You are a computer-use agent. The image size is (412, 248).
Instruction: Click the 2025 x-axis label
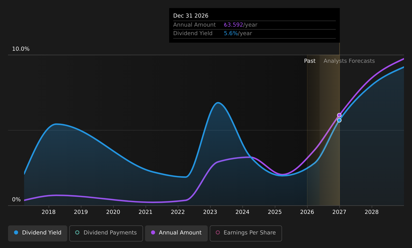click(x=275, y=212)
